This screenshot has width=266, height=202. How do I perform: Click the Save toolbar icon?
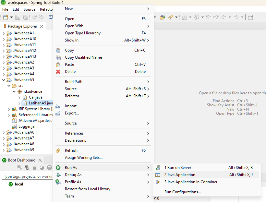pos(18,17)
